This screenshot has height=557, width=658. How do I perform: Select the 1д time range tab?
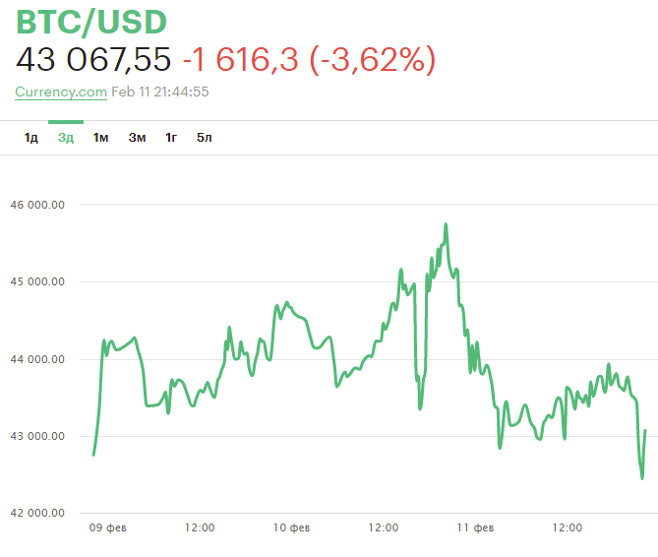31,137
